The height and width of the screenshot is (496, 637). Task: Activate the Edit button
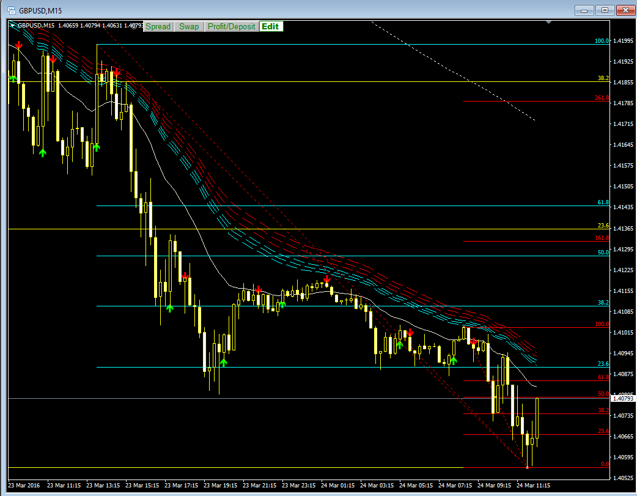(271, 26)
